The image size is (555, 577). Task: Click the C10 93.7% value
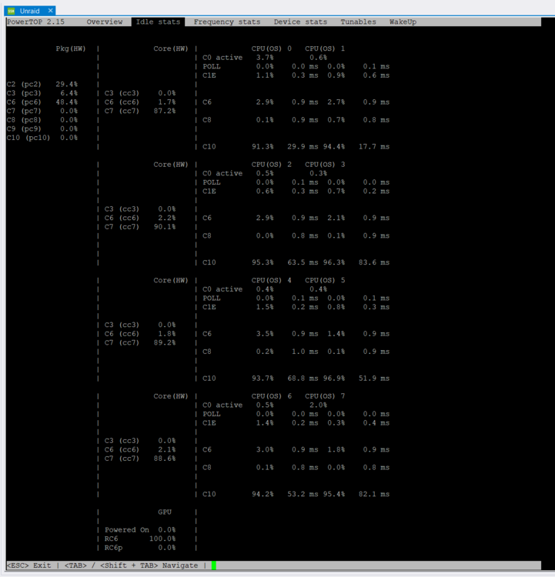click(262, 379)
